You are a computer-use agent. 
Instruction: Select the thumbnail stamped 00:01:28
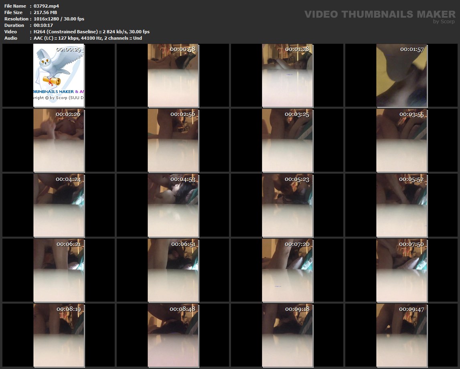pos(288,75)
